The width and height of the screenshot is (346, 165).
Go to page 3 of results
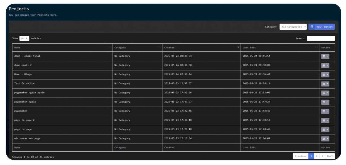pyautogui.click(x=322, y=156)
